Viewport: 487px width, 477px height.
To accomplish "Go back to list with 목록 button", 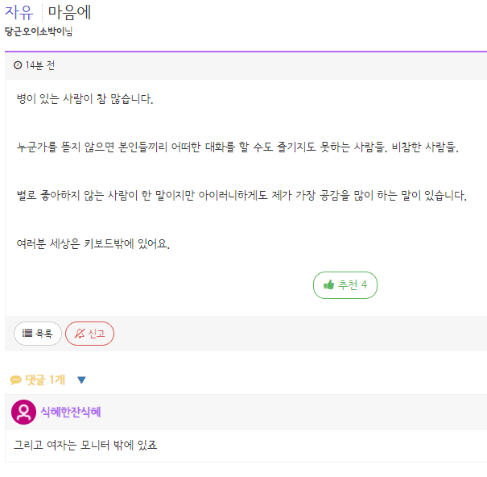I will click(38, 334).
